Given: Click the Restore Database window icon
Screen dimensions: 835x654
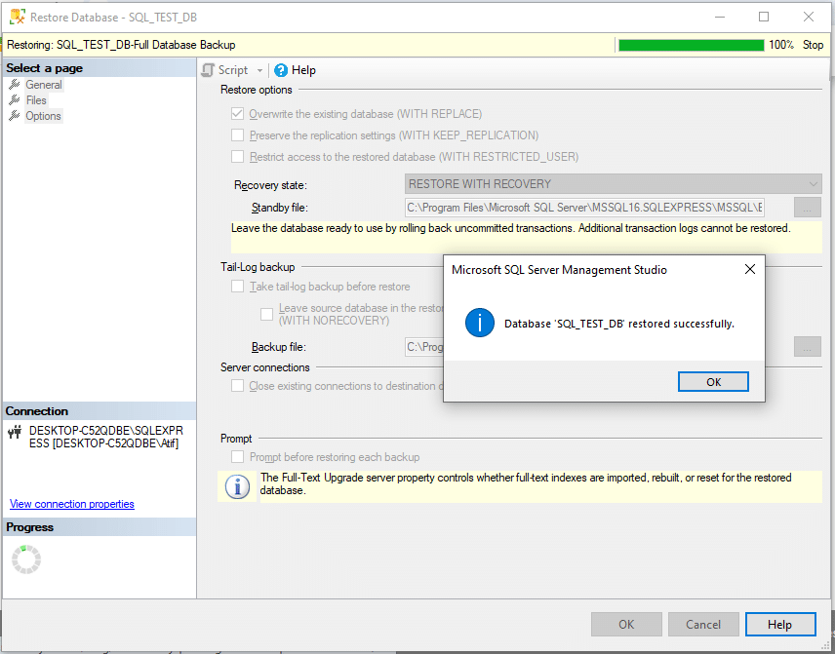Looking at the screenshot, I should (x=18, y=17).
